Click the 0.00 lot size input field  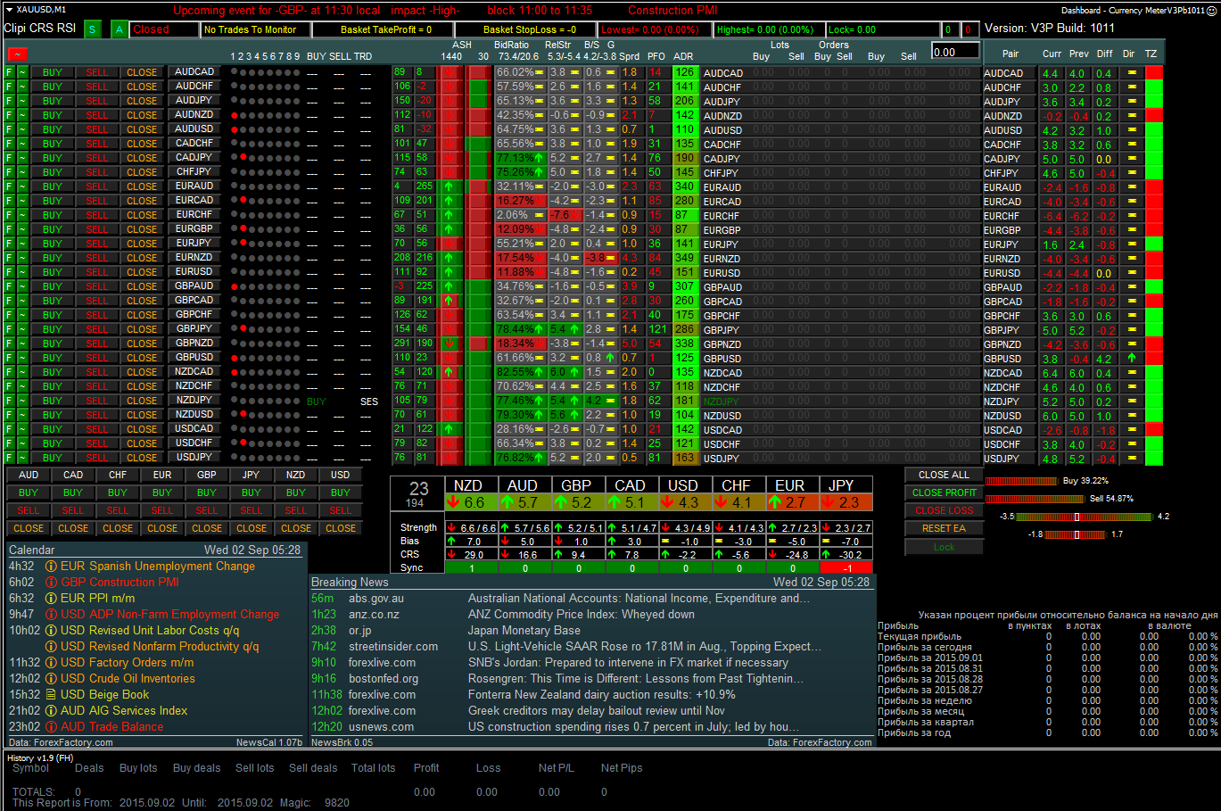coord(955,52)
